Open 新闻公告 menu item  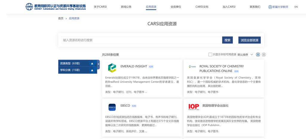(x=126, y=7)
